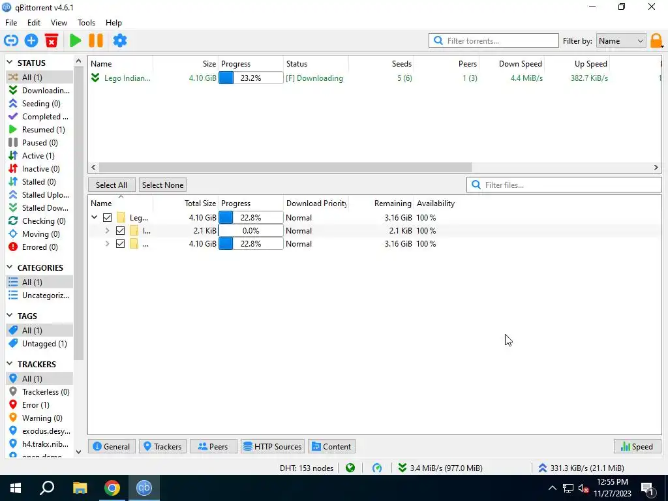Select the Seeding (0) status filter
The image size is (668, 501).
point(39,104)
